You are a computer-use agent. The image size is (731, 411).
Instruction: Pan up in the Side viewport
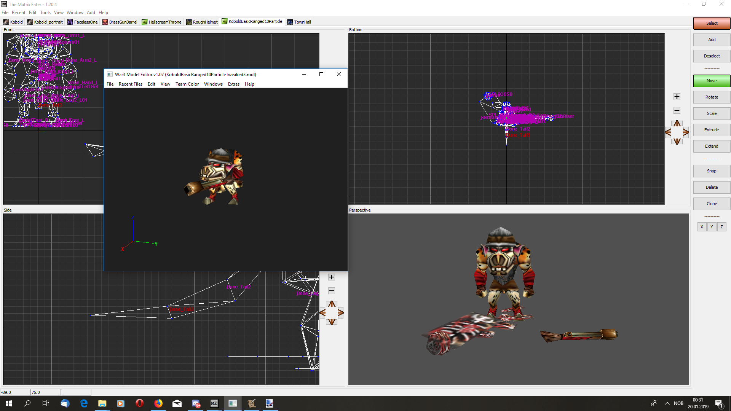coord(332,304)
